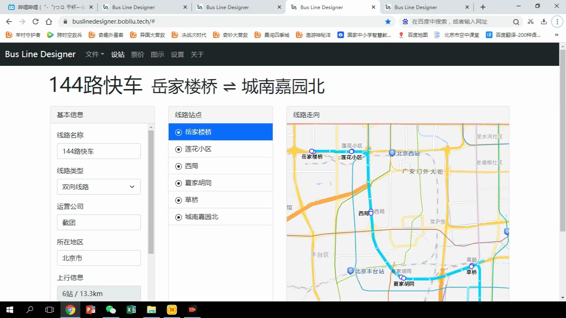Screen dimensions: 566x318
Task: Click the 运营公司 input field
Action: [99, 222]
